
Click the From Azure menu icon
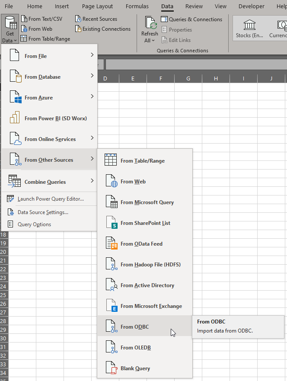point(15,97)
